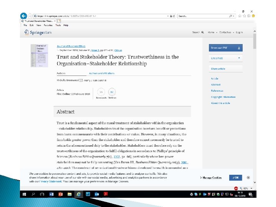
Task: Click the journal cover thumbnail
Action: pyautogui.click(x=39, y=56)
